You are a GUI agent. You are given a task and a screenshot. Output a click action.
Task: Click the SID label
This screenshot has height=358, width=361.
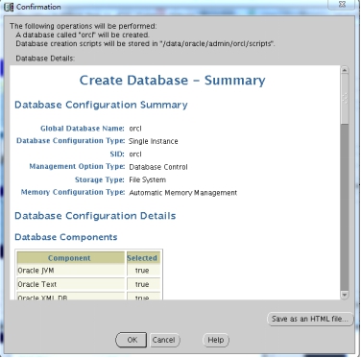coord(117,154)
